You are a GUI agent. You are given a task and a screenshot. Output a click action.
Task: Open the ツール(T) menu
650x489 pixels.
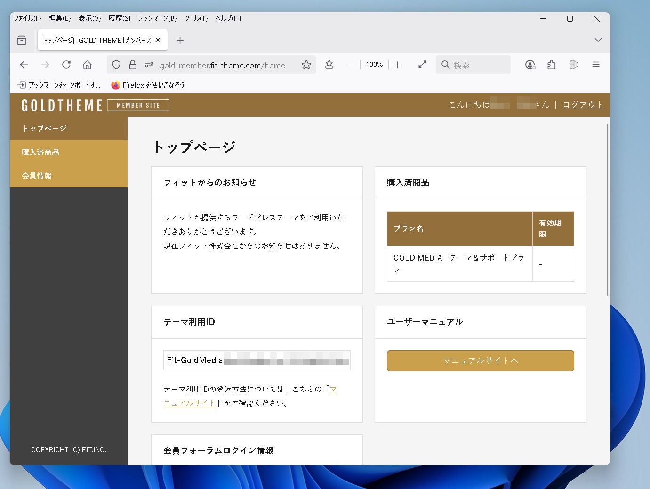[x=196, y=18]
